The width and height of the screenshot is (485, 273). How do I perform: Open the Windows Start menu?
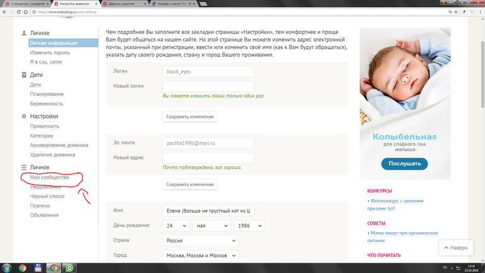point(7,268)
